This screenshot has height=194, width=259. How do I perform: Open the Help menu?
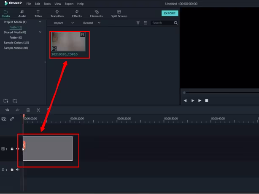(x=81, y=4)
